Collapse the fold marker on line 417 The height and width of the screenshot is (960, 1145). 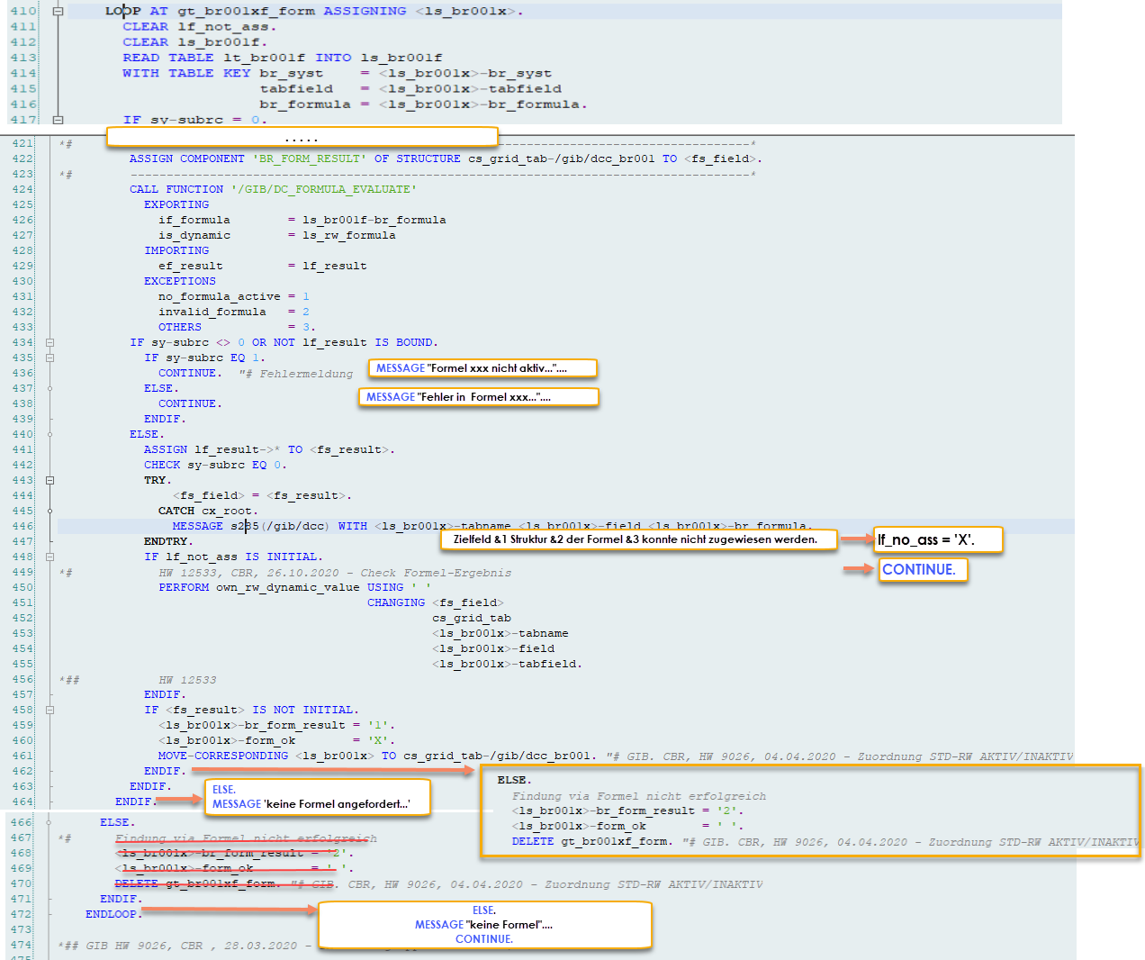(x=58, y=120)
